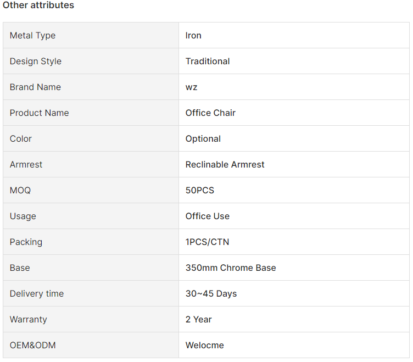Click the 'wz' brand value
Screen dimensions: 413x362
pos(191,87)
